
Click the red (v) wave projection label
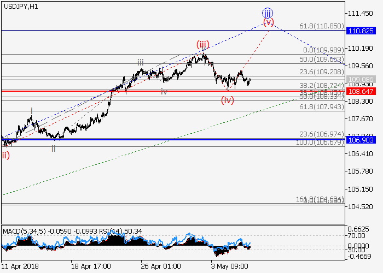point(268,22)
